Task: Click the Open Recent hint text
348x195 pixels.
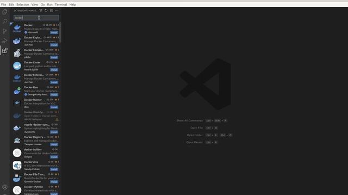Action: [195, 142]
